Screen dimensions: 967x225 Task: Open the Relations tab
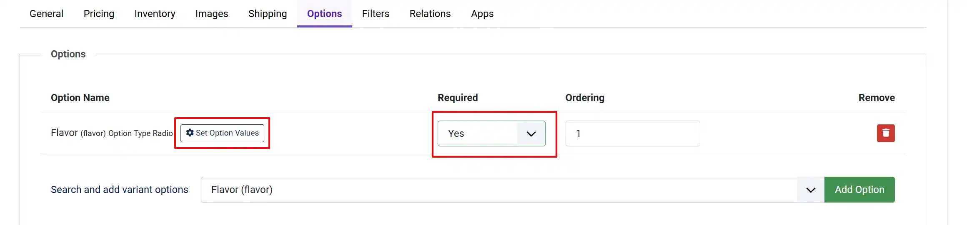coord(430,14)
